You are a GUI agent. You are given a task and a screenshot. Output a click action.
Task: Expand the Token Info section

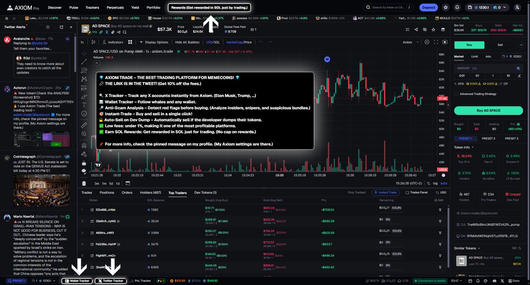(x=464, y=147)
